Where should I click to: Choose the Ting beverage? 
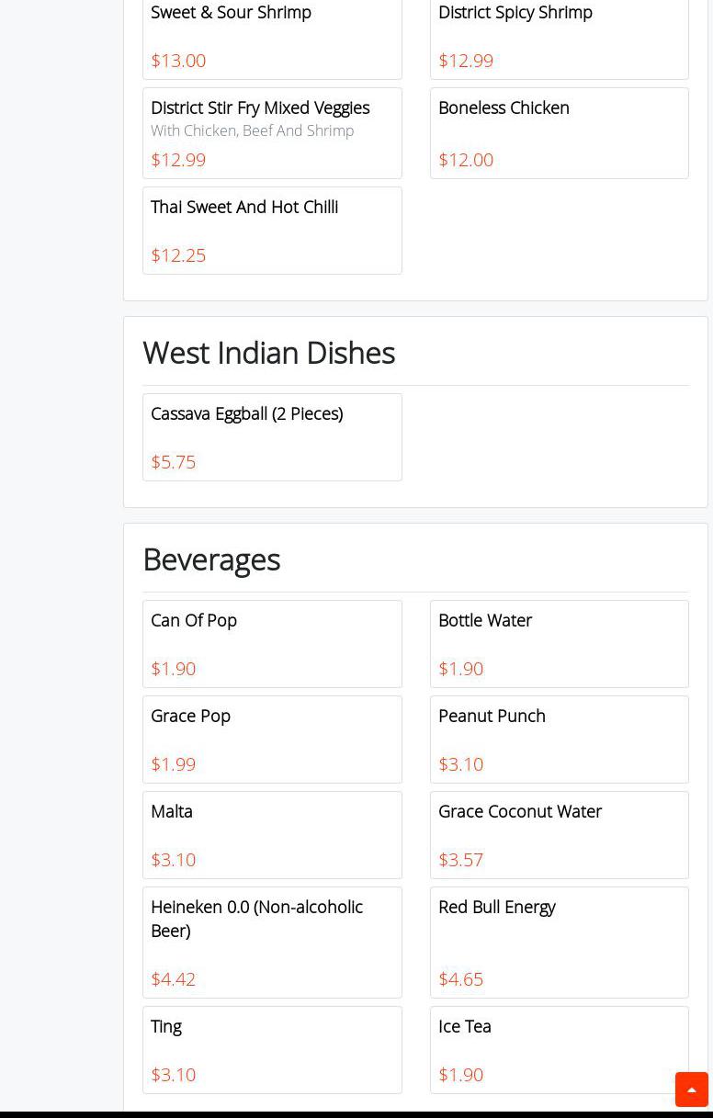pos(272,1049)
